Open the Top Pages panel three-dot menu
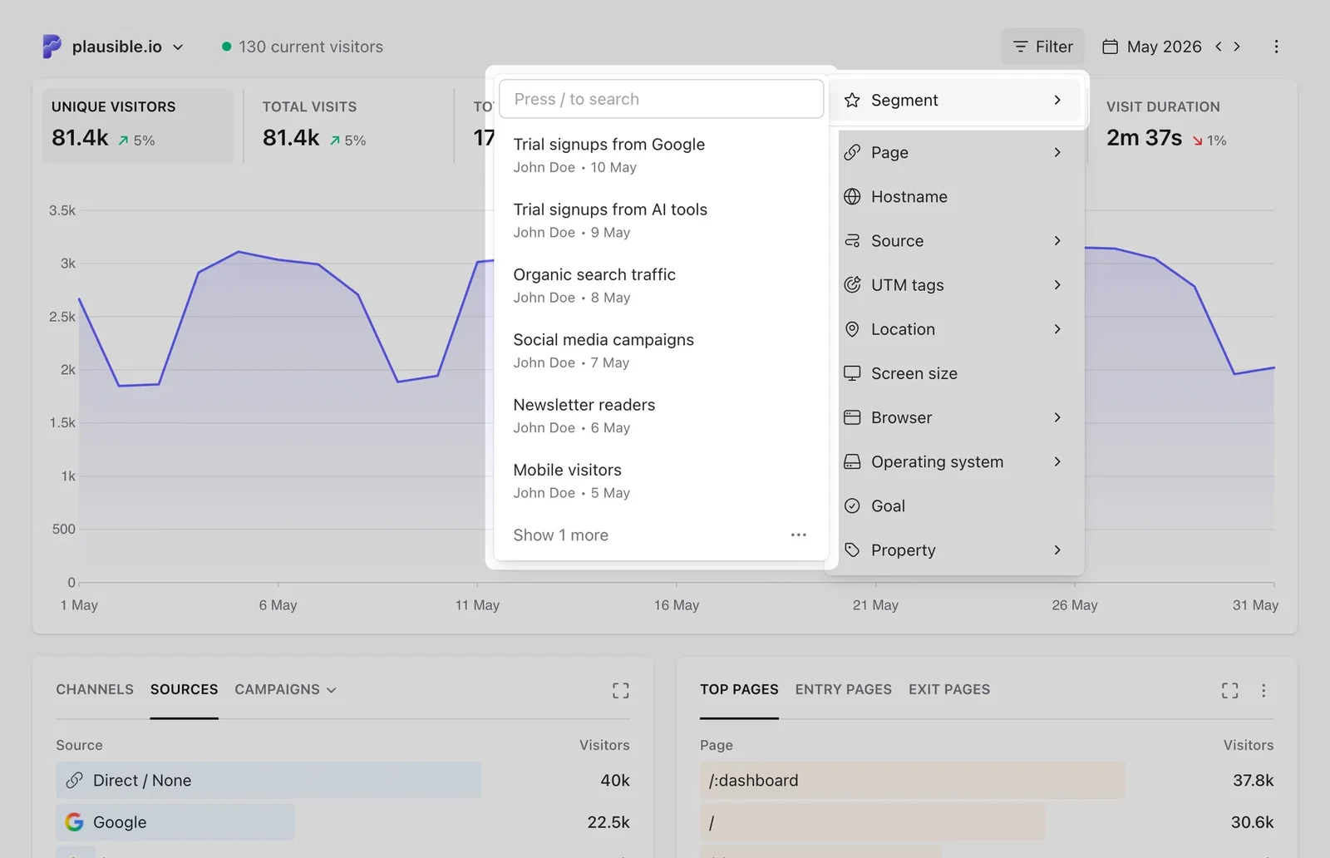 (1263, 690)
